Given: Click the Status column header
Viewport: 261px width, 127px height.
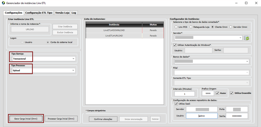Looking at the screenshot, I should pyautogui.click(x=153, y=25).
